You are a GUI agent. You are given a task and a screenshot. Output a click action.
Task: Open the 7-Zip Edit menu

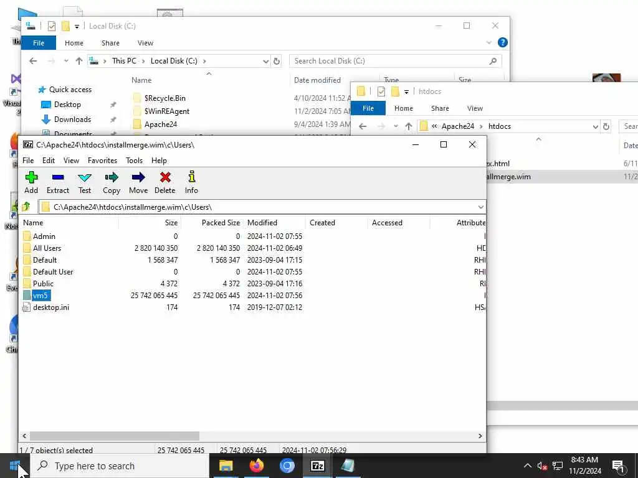pos(49,161)
